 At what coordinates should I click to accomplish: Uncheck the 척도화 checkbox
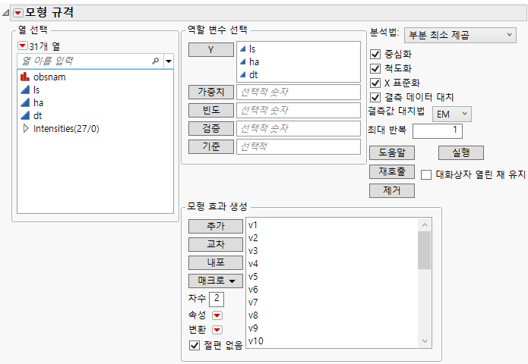[x=375, y=68]
